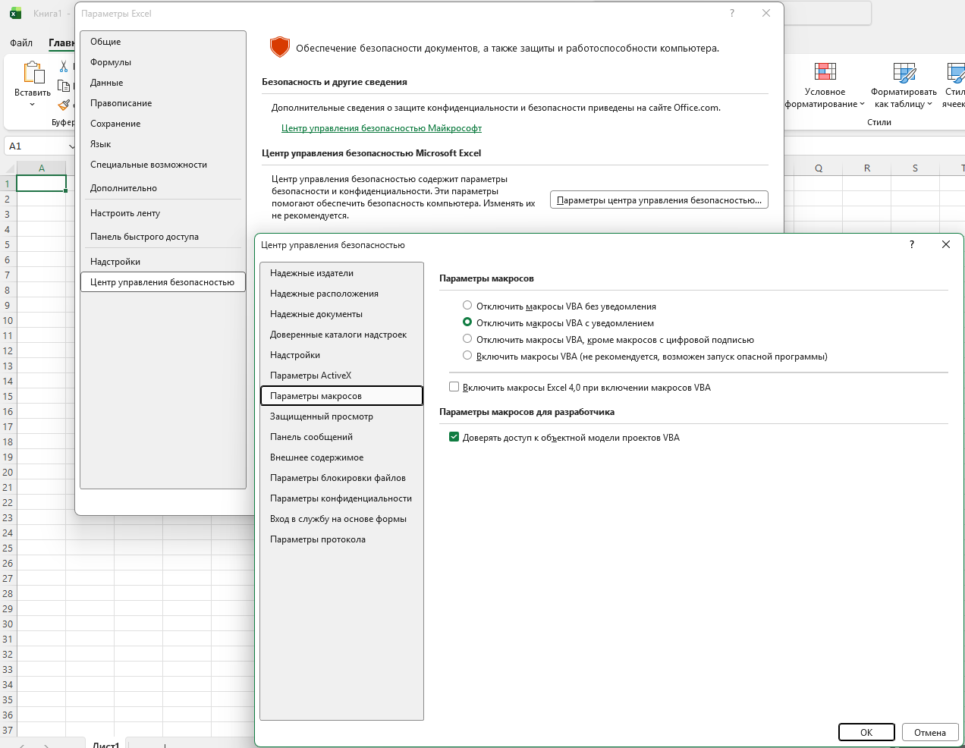Open Параметры конфиденциальности section
965x748 pixels.
click(341, 498)
